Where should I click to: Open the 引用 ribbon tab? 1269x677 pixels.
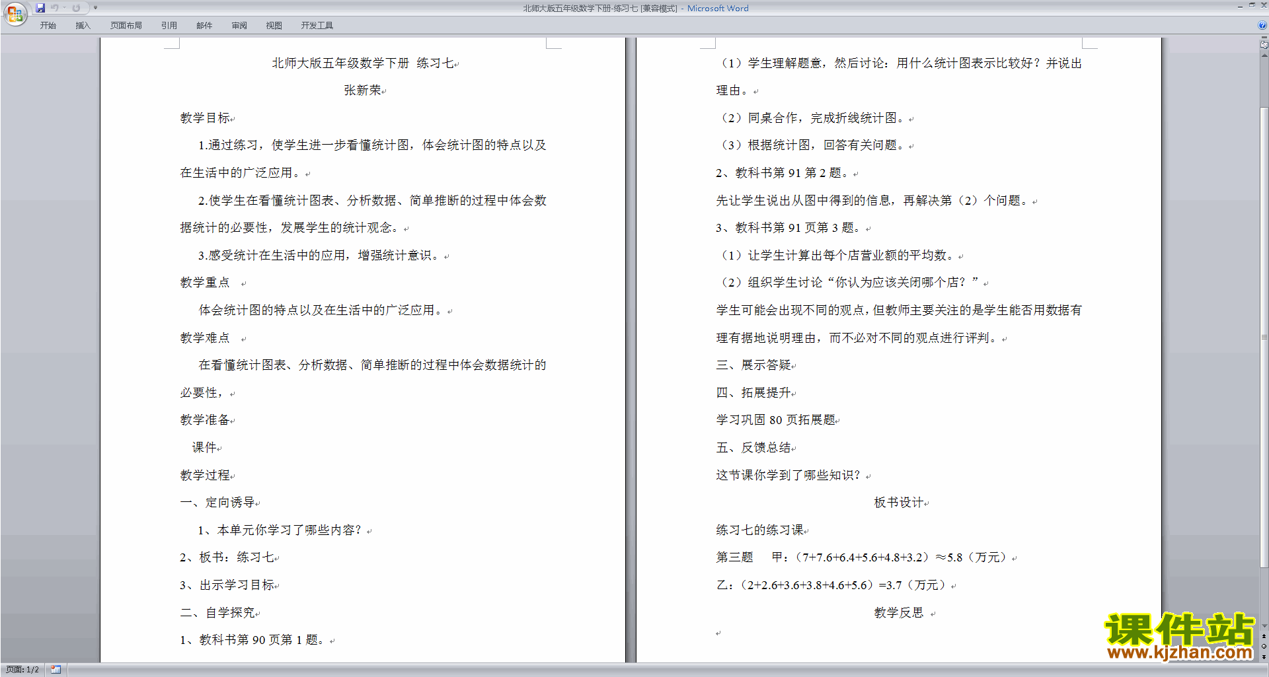tap(169, 26)
